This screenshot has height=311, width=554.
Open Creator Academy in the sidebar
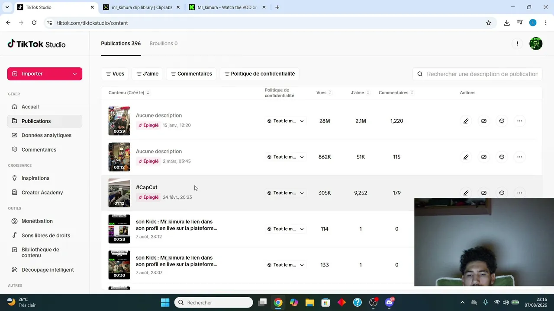click(45, 192)
